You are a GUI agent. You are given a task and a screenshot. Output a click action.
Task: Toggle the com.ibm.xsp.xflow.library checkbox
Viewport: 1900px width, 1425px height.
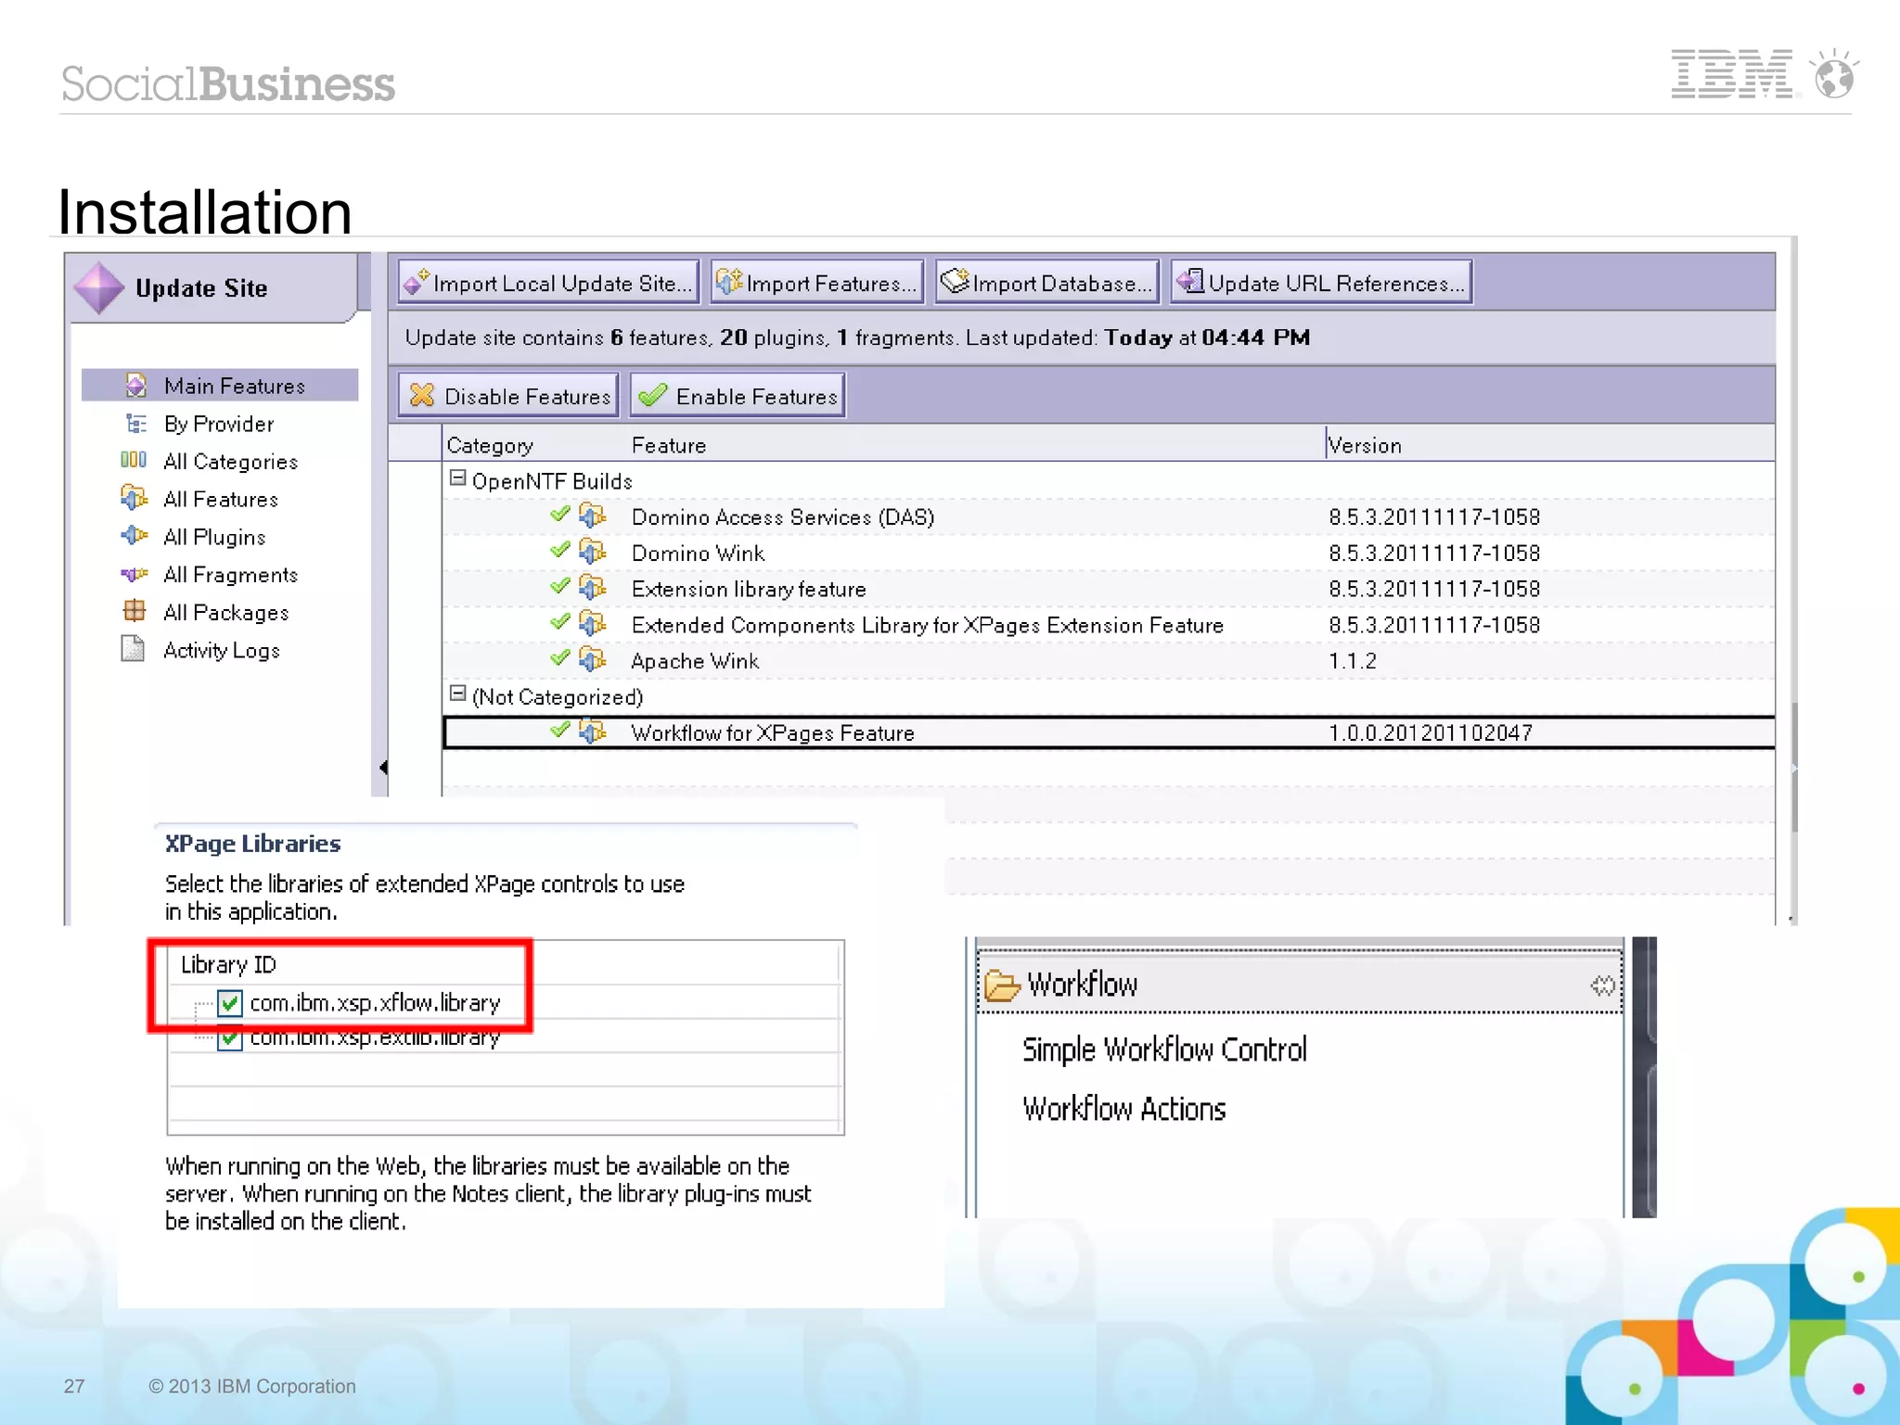[x=230, y=1003]
